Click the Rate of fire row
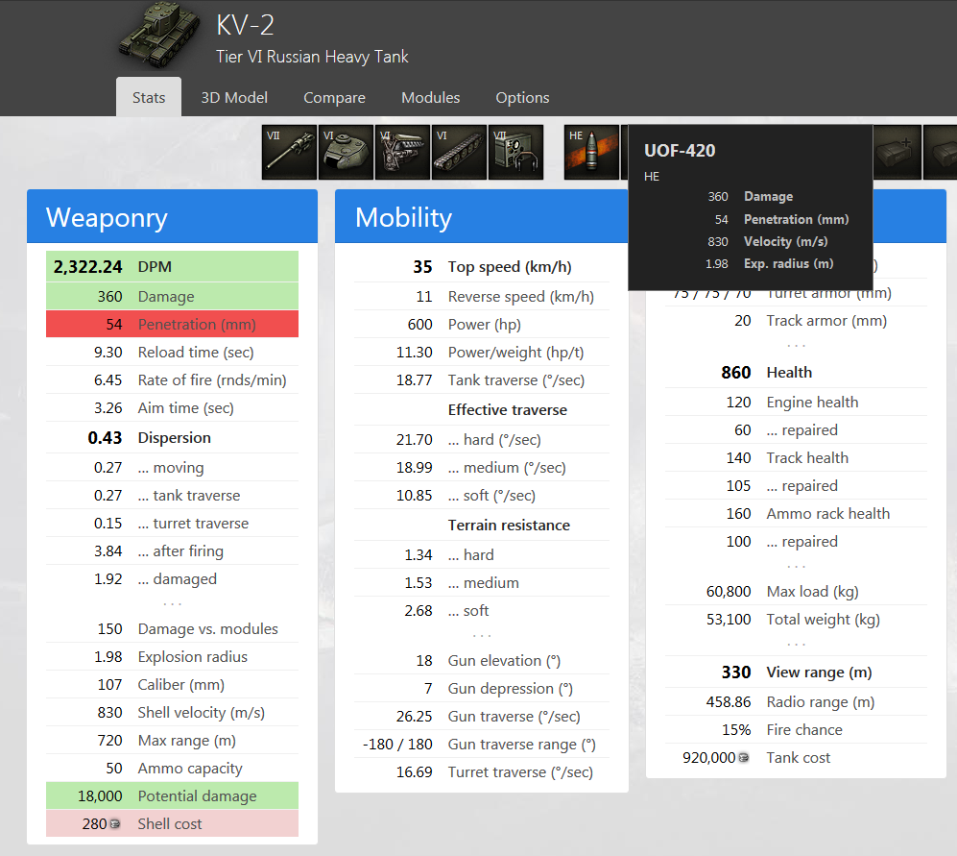957x856 pixels. 172,380
